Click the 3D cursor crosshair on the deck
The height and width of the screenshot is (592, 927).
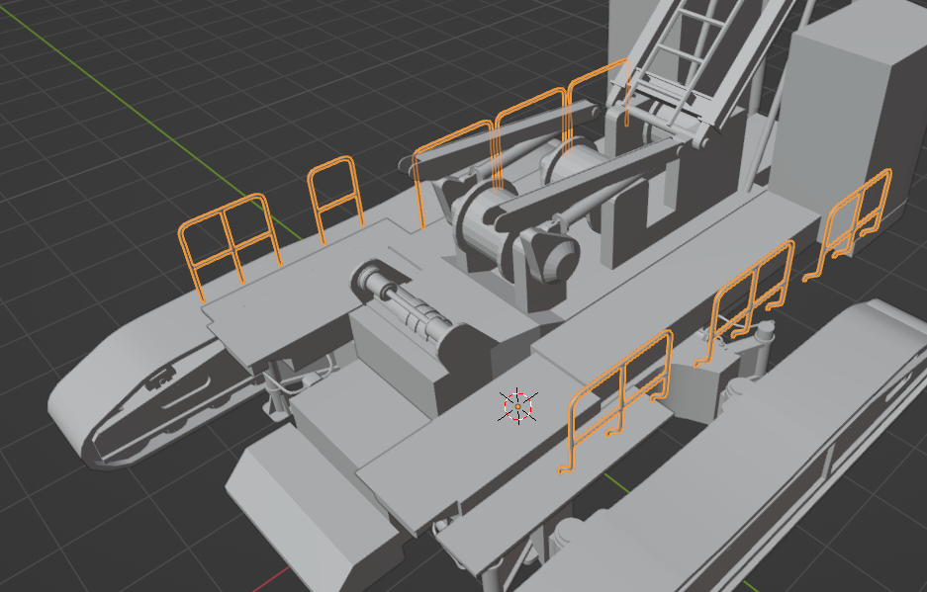pos(517,406)
